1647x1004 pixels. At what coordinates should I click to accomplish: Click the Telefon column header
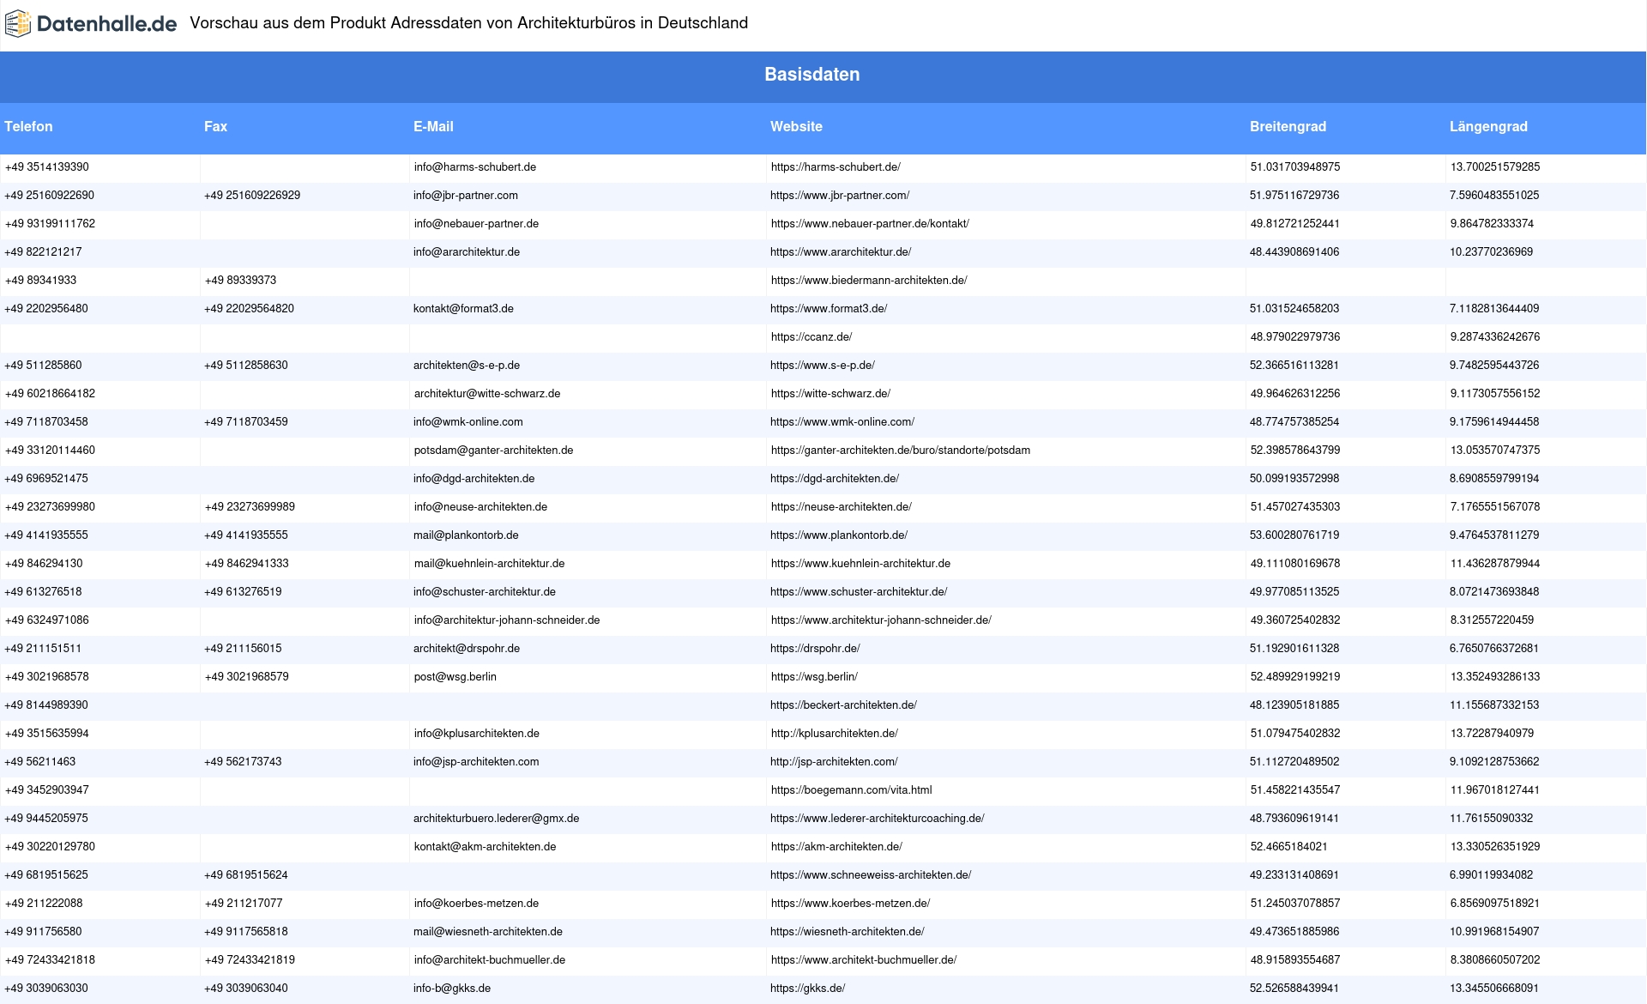28,126
